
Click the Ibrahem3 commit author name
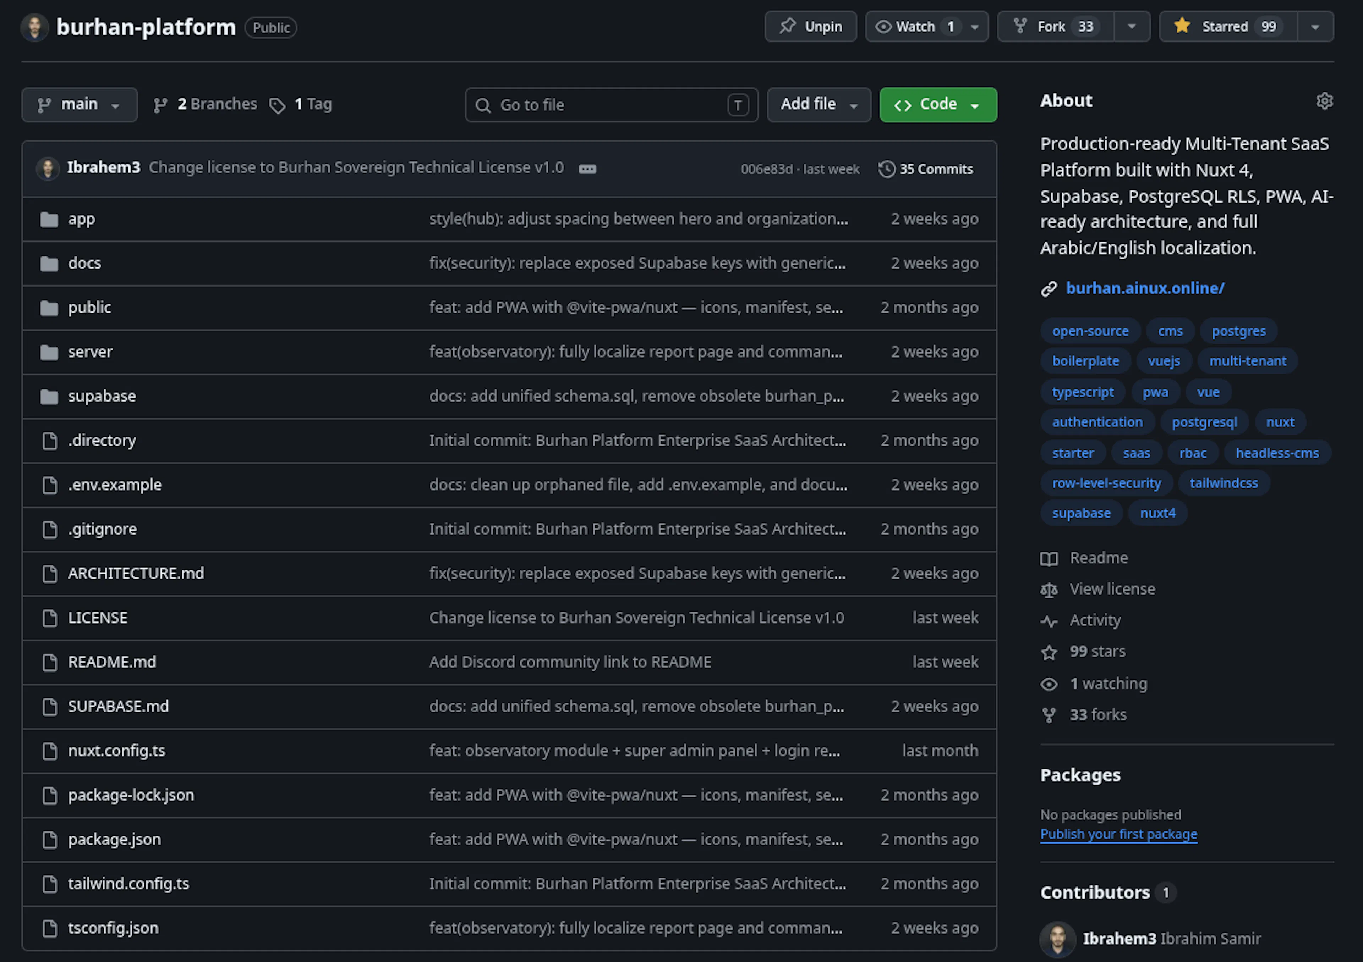pos(103,168)
